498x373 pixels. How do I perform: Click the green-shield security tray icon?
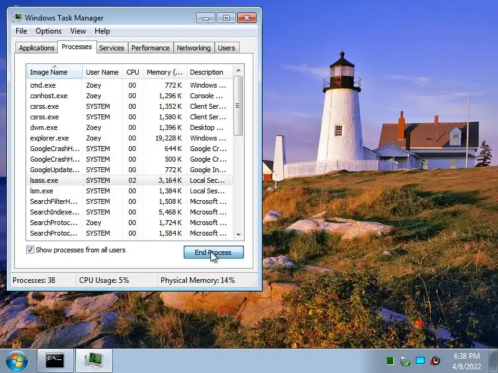[405, 361]
